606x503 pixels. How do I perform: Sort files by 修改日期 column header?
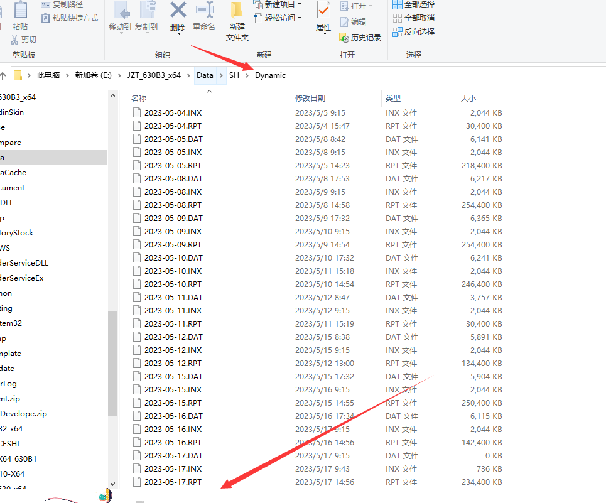pos(310,99)
